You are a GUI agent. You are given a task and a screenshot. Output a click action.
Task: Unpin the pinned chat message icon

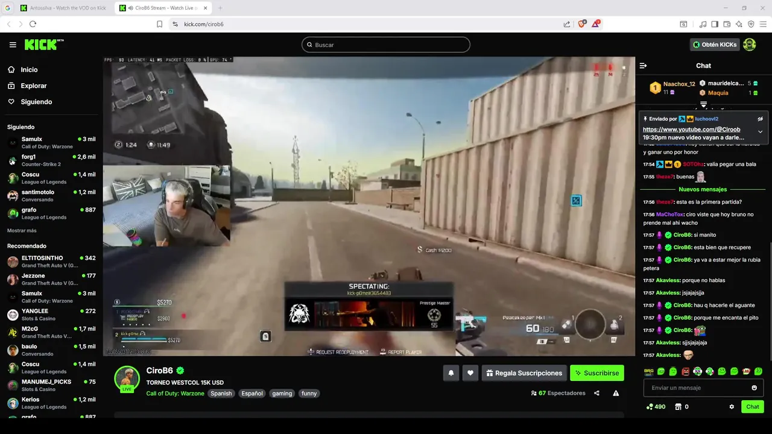pos(760,119)
